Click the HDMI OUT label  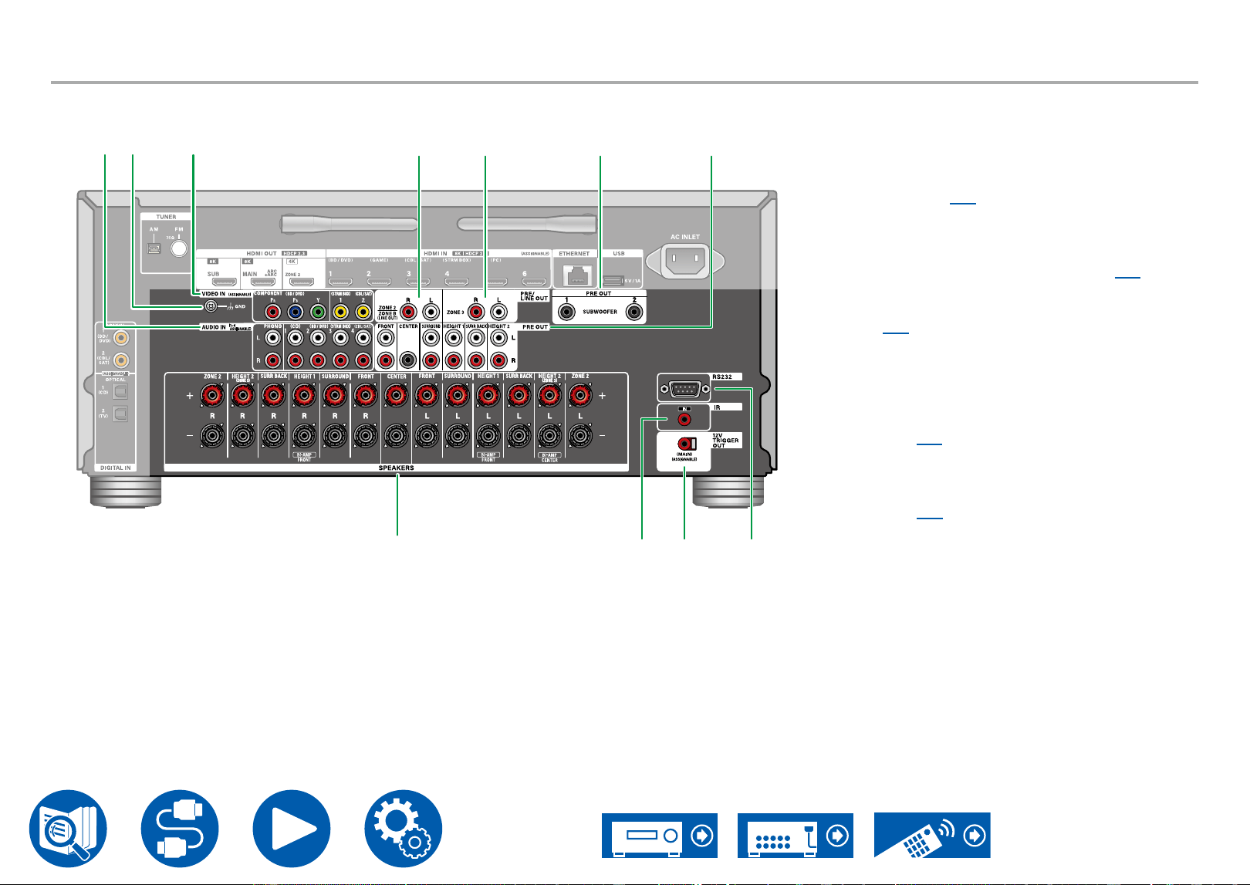click(x=262, y=253)
